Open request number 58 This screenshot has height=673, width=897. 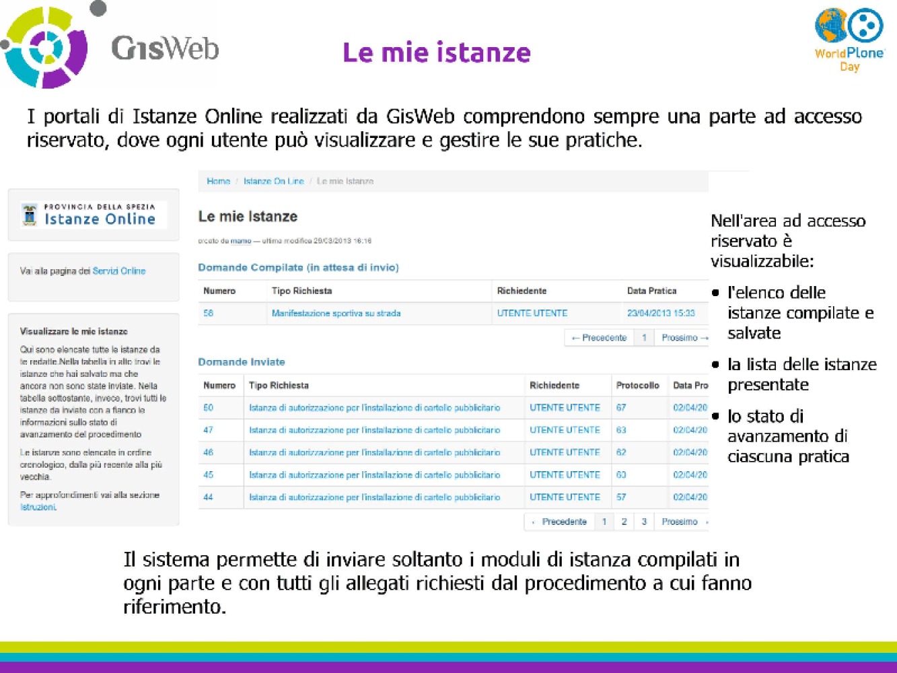coord(208,314)
